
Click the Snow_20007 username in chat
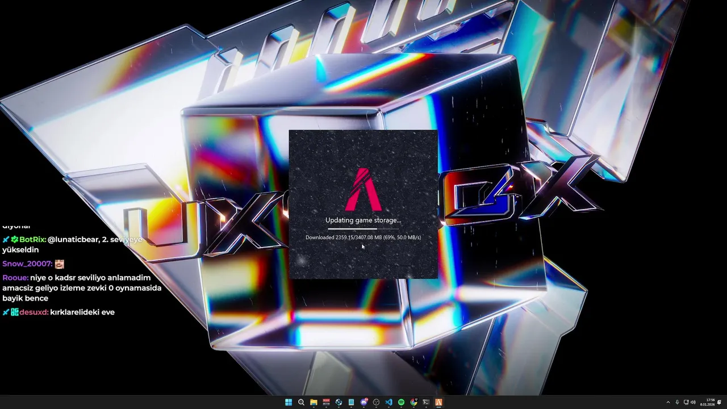[27, 264]
